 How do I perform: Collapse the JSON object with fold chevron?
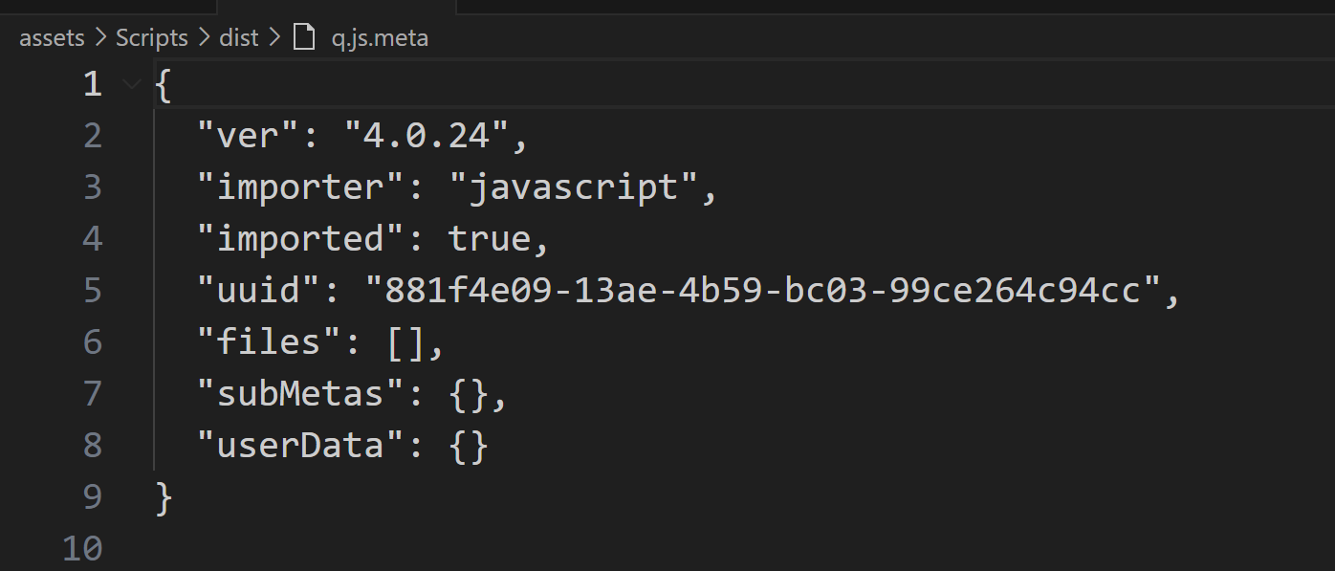tap(131, 85)
